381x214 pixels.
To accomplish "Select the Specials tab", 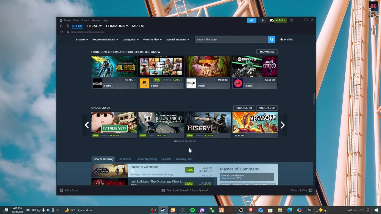I will click(x=166, y=159).
